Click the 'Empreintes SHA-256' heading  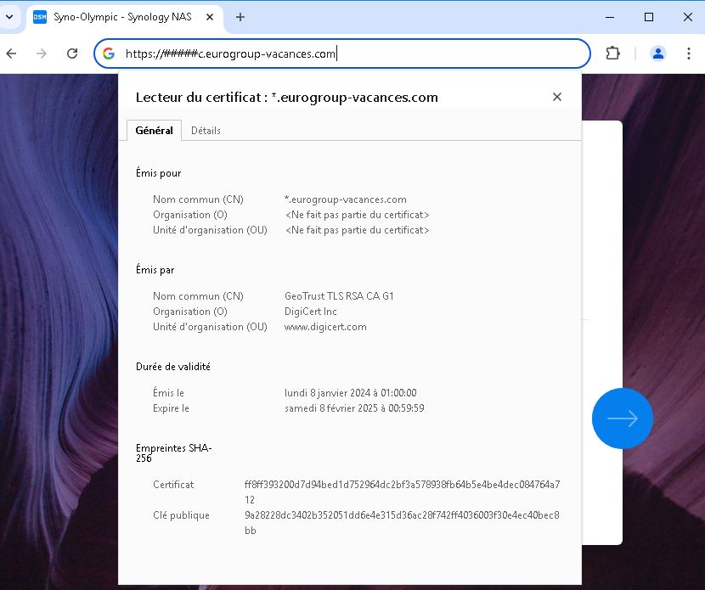point(173,453)
